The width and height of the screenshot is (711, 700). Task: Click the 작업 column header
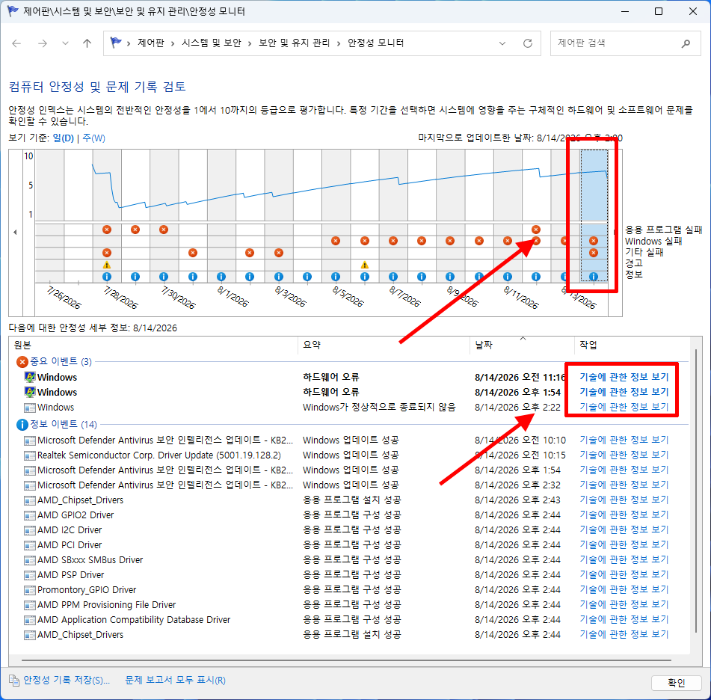(632, 346)
